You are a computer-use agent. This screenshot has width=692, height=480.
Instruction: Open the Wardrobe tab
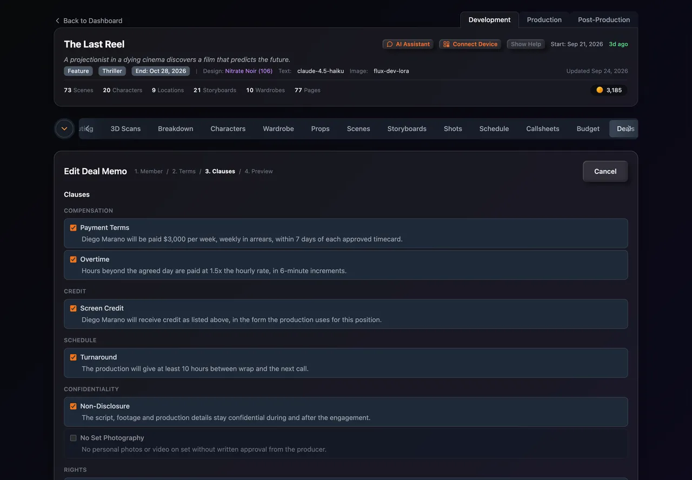[x=278, y=129]
